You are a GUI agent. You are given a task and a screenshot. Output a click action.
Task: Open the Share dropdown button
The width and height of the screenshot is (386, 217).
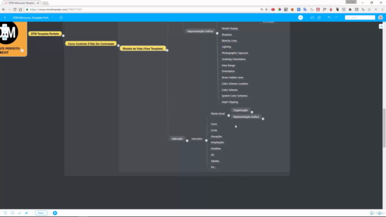pyautogui.click(x=41, y=213)
